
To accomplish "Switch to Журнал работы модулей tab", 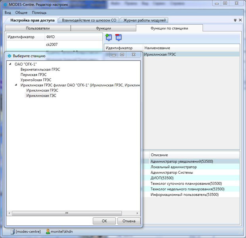I will tap(144, 20).
